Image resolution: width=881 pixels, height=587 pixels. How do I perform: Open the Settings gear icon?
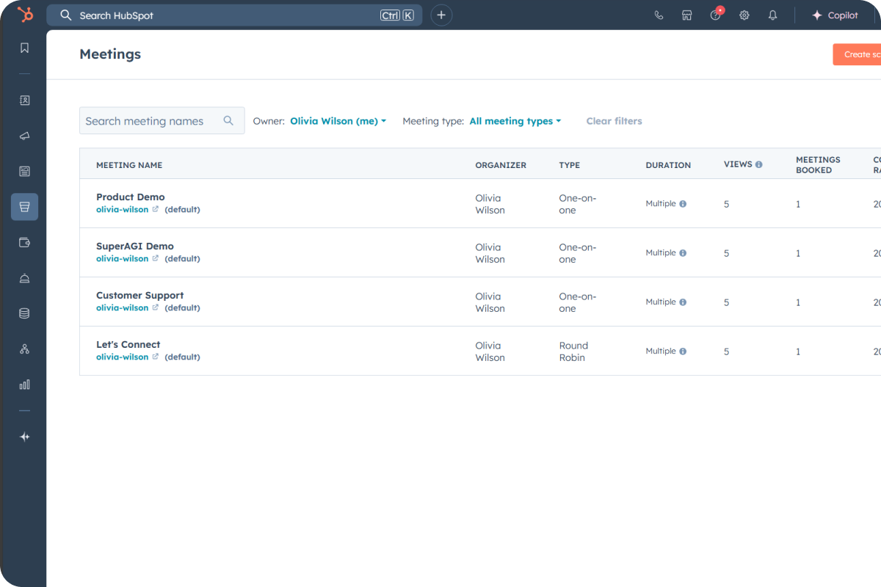click(744, 15)
